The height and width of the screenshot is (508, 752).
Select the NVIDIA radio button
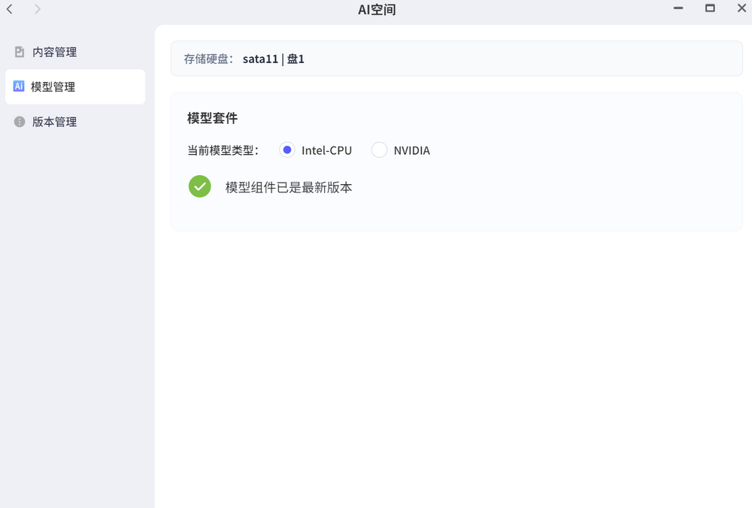point(380,150)
